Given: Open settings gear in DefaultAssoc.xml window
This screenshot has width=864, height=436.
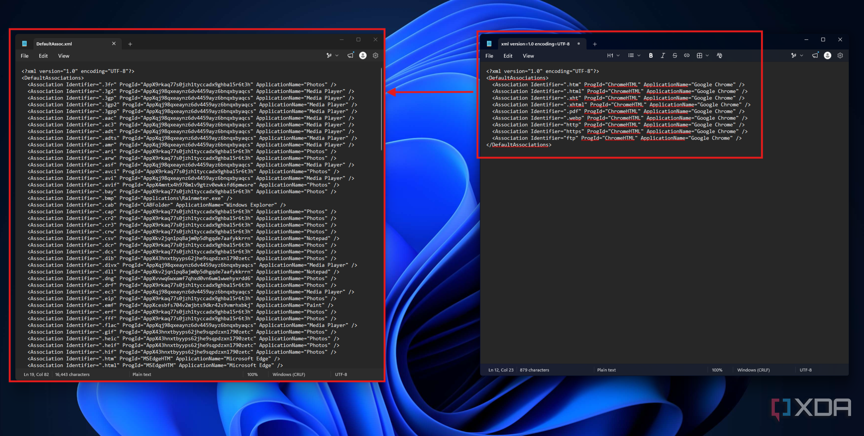Looking at the screenshot, I should point(376,55).
